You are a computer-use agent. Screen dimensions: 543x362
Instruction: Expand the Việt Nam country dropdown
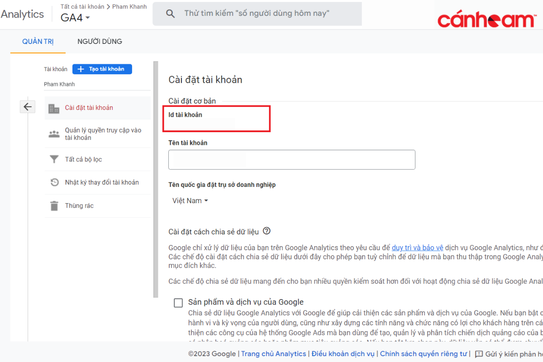coord(190,201)
